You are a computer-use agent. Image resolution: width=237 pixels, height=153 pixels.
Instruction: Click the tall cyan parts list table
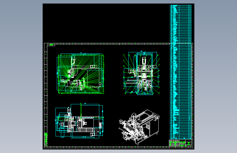click(181, 72)
